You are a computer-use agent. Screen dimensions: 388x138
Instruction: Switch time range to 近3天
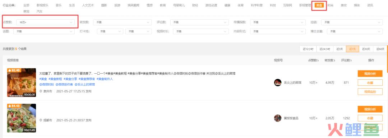coord(340,49)
